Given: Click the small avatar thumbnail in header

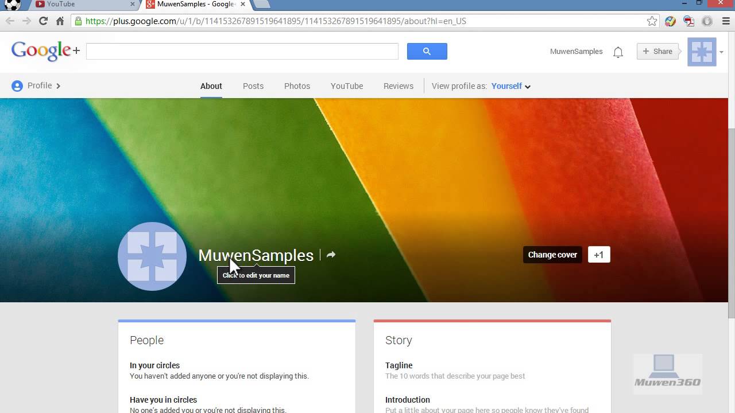Looking at the screenshot, I should (702, 52).
